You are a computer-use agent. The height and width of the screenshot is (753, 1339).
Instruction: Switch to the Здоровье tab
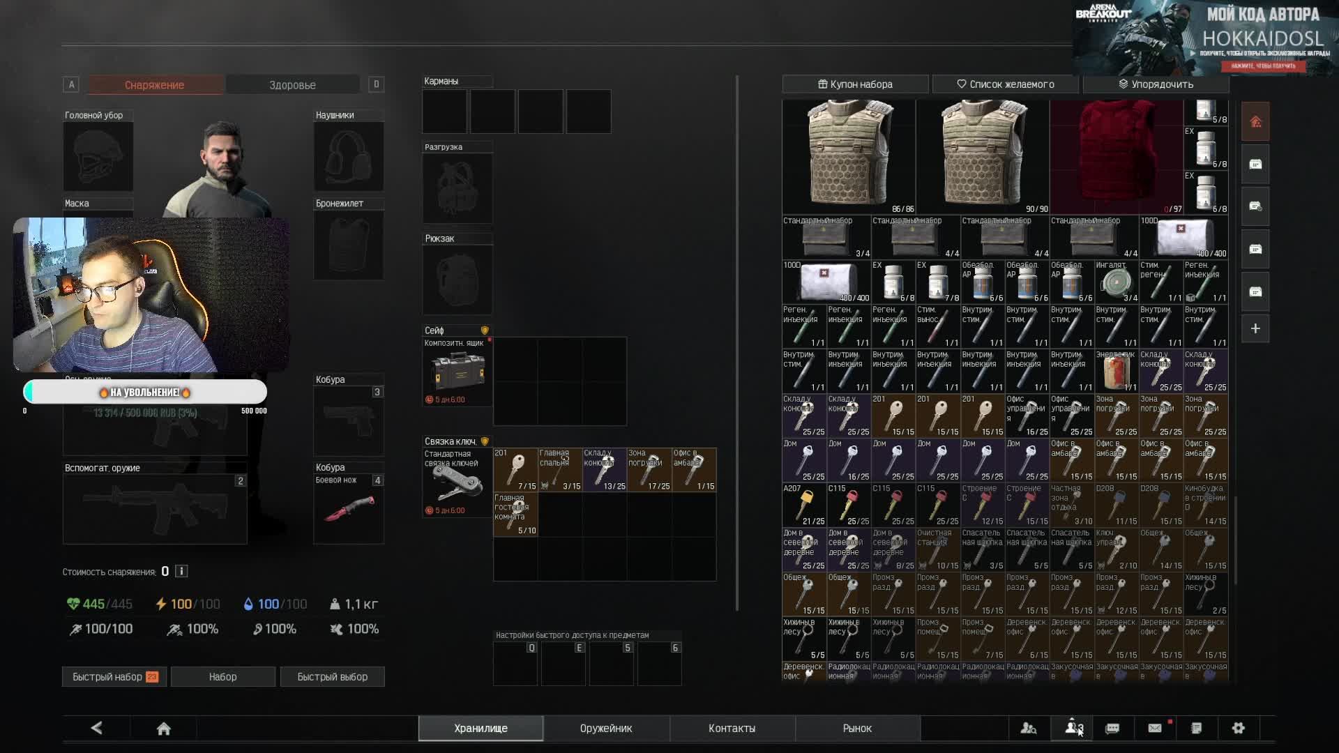(292, 85)
